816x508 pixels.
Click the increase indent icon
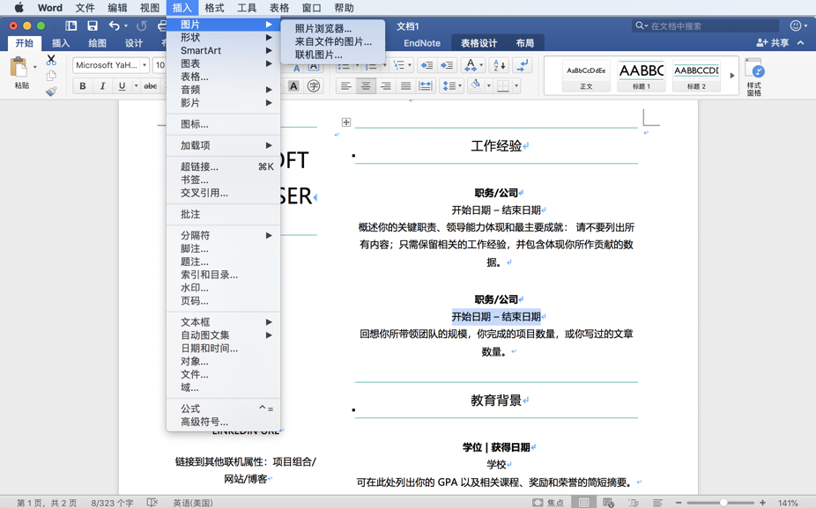tap(447, 65)
